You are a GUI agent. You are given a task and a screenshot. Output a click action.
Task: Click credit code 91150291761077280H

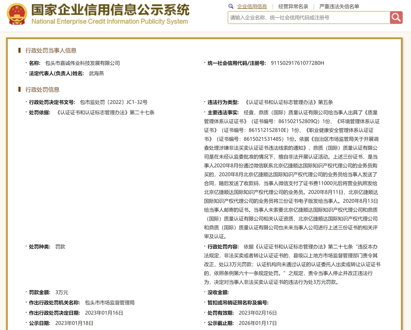297,63
